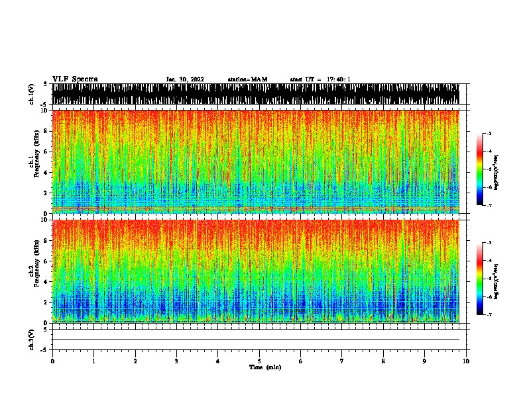Click the ch.2 "Frequency (kHz)" axis label
Viewport: 525px width, 405px height.
click(36, 263)
